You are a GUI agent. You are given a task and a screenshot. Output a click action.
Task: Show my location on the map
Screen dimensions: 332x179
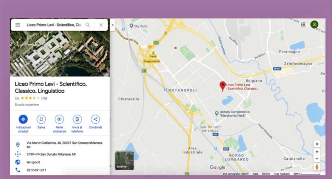(x=317, y=144)
